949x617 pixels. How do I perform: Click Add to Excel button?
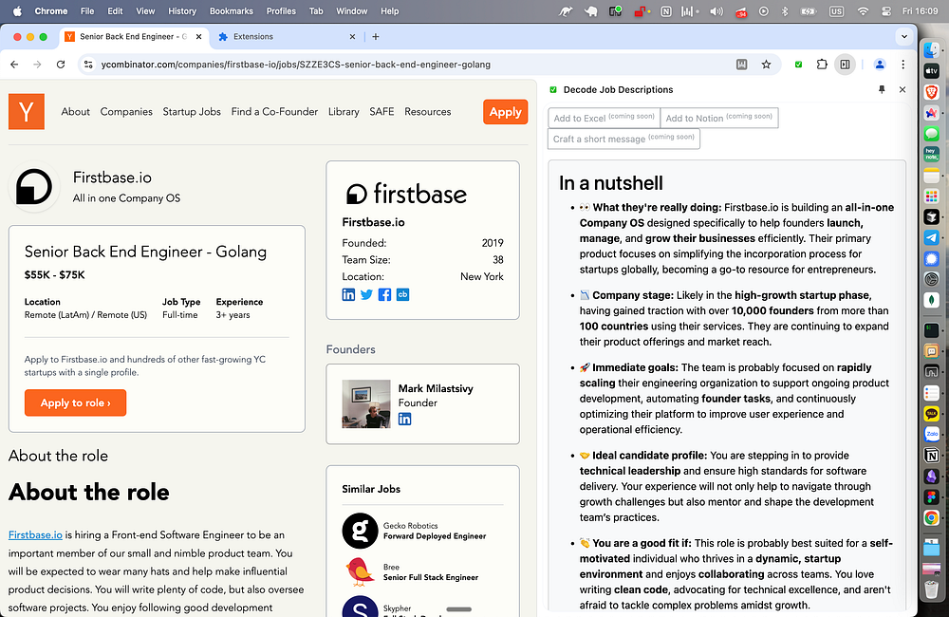(x=604, y=118)
